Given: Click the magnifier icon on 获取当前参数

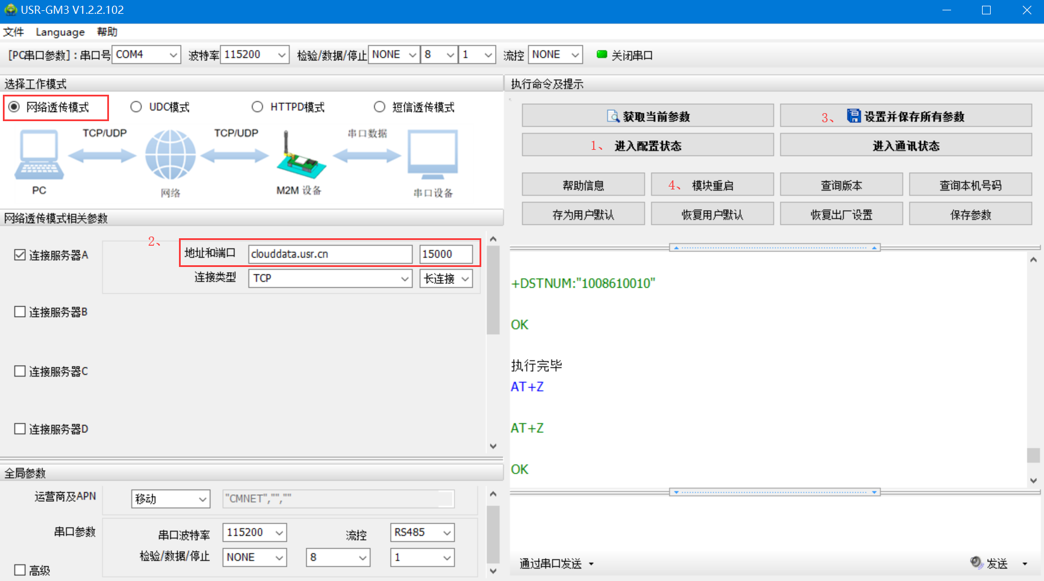Looking at the screenshot, I should [613, 117].
